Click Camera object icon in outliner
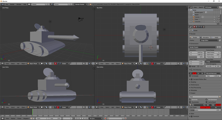The height and width of the screenshot is (120, 222). (x=194, y=17)
